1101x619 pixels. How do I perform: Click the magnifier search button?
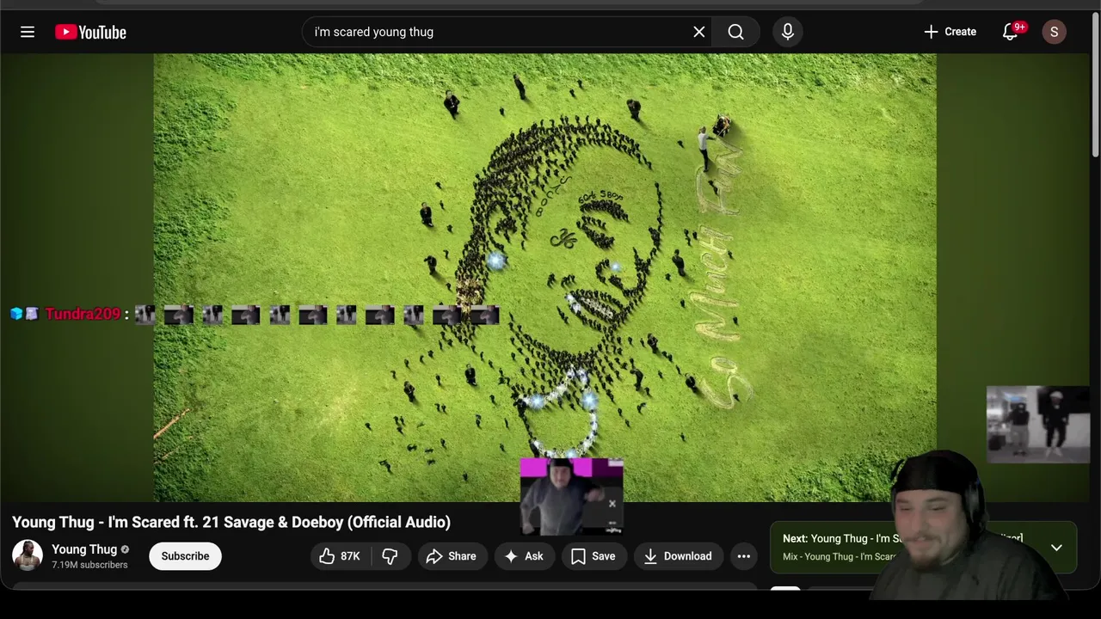pos(735,32)
